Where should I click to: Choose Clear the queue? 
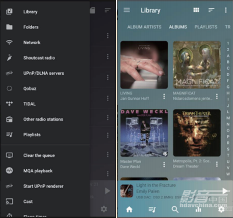pyautogui.click(x=39, y=156)
